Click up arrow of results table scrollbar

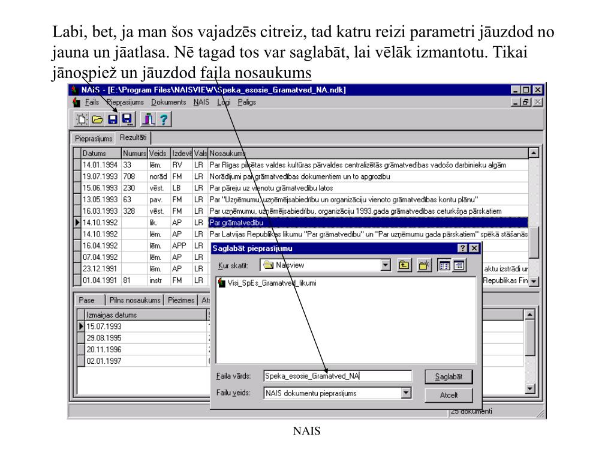(533, 153)
